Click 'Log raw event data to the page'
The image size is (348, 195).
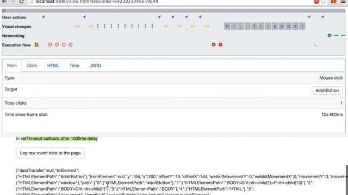click(x=50, y=153)
